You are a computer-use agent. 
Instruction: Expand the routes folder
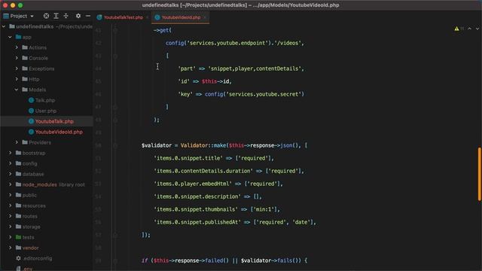[x=11, y=216]
